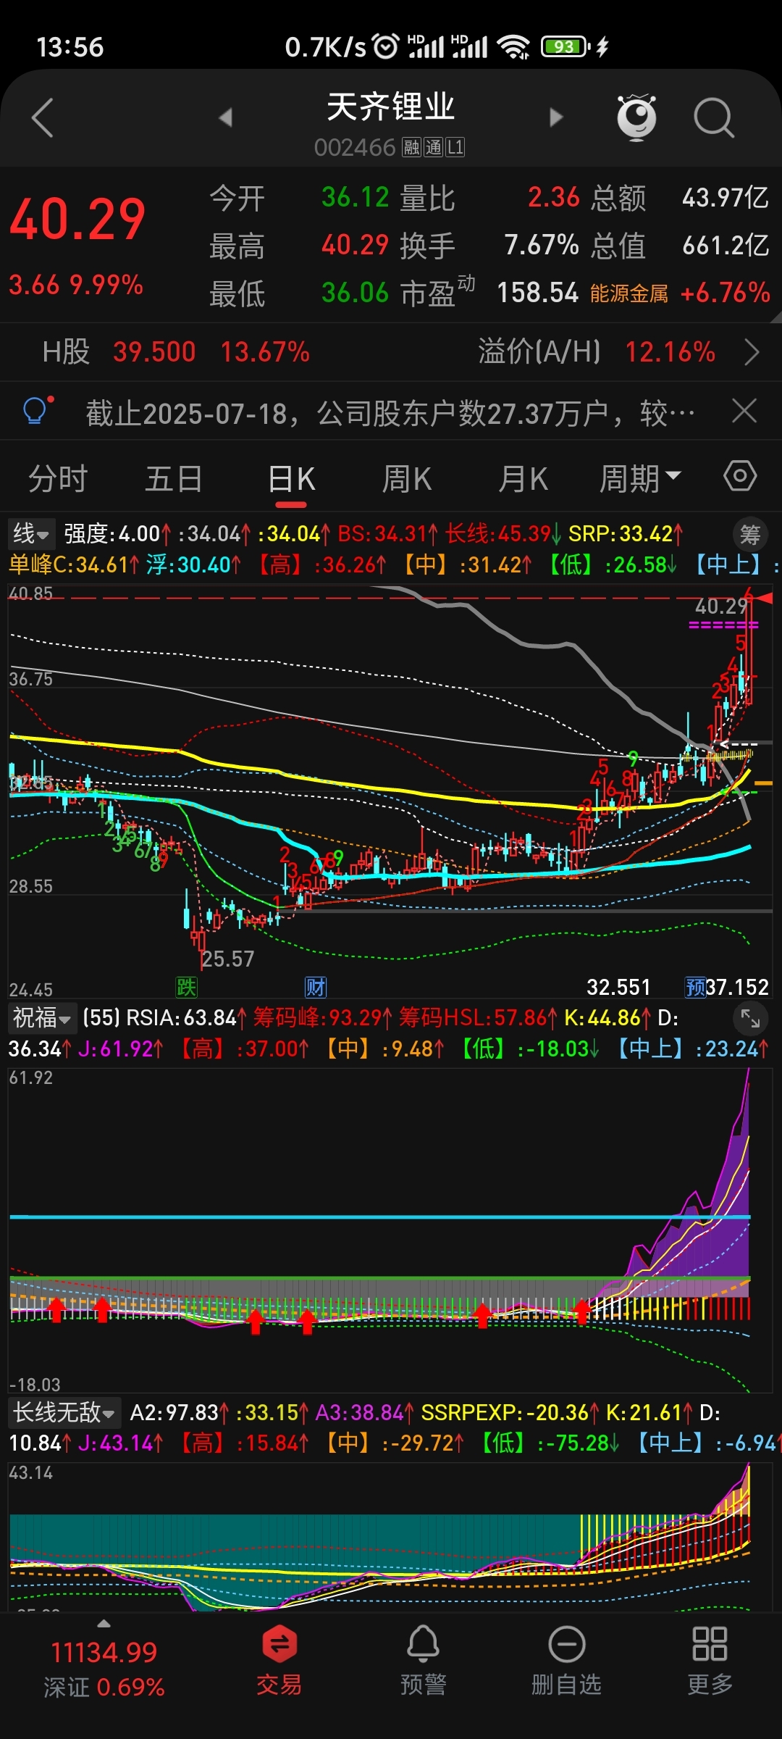Tap the 总值 661.2亿 value
This screenshot has height=1739, width=782.
[x=726, y=245]
